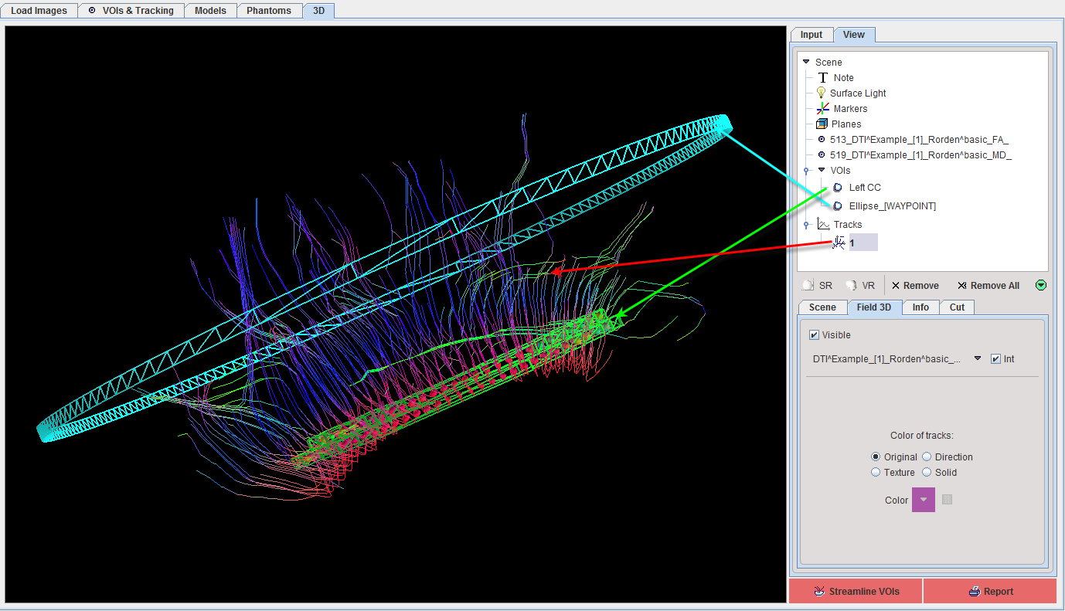This screenshot has height=611, width=1065.
Task: Collapse the Tracks tree node handle
Action: point(806,225)
